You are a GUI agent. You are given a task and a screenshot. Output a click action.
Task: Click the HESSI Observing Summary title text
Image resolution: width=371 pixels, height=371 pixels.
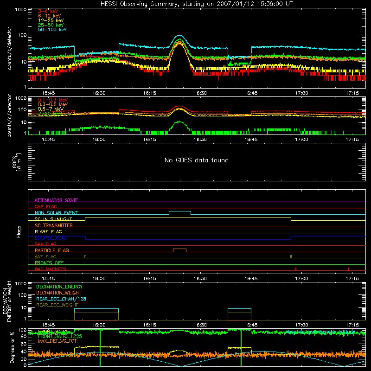point(196,4)
